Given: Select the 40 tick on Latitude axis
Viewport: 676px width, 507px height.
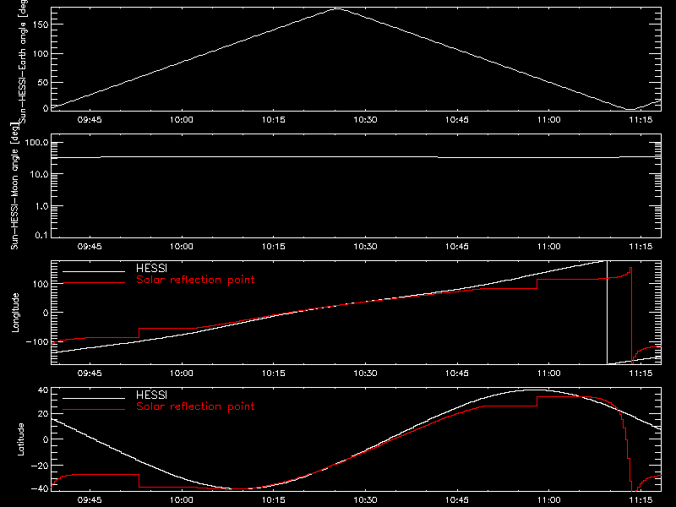Looking at the screenshot, I should pos(43,390).
